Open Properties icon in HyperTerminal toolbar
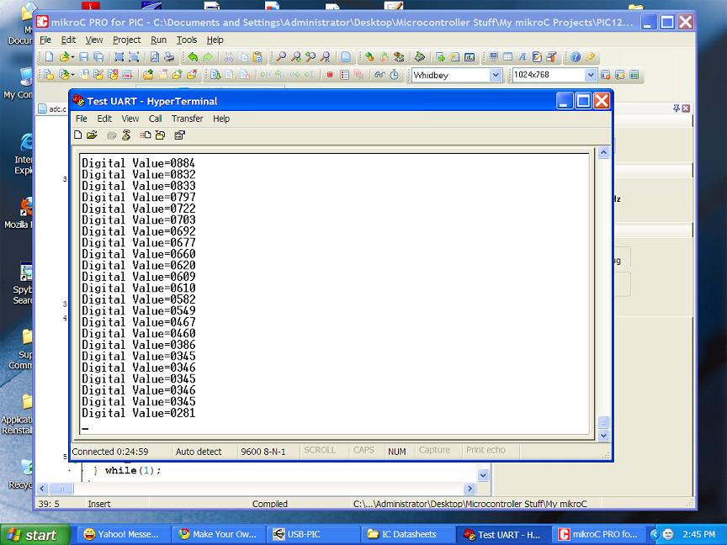The width and height of the screenshot is (727, 545). click(x=179, y=135)
